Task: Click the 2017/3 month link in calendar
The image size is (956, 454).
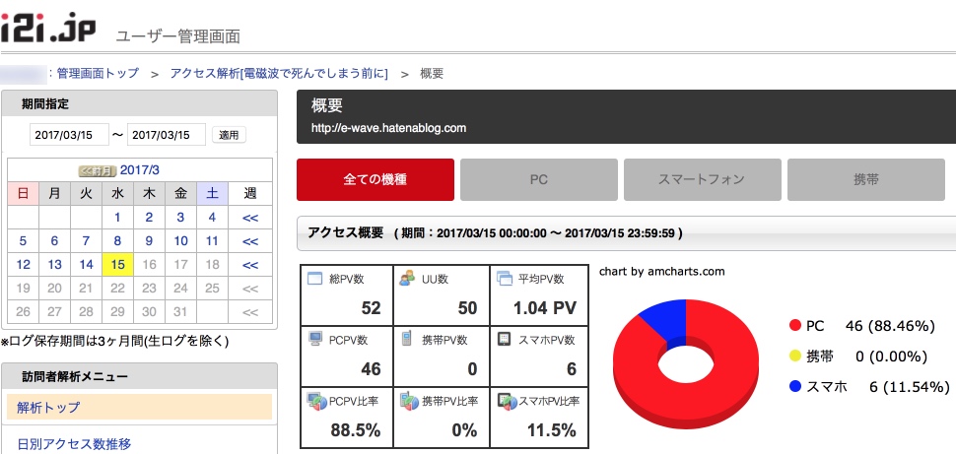Action: point(140,170)
